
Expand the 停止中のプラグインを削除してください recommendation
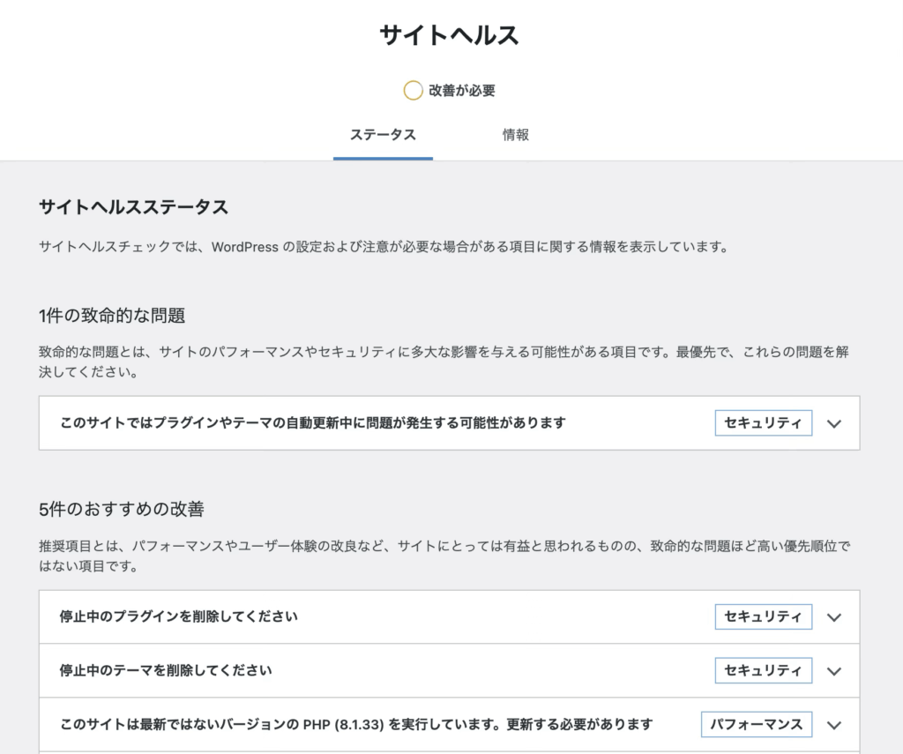point(834,616)
